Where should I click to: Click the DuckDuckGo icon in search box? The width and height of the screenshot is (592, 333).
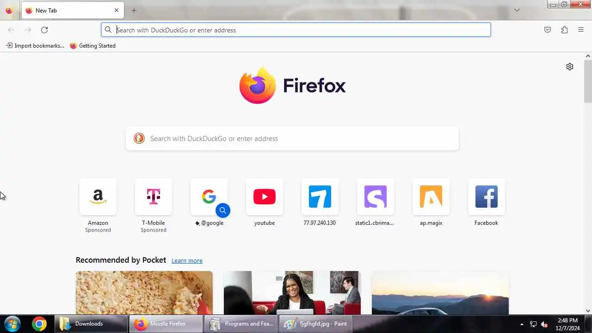pyautogui.click(x=139, y=138)
